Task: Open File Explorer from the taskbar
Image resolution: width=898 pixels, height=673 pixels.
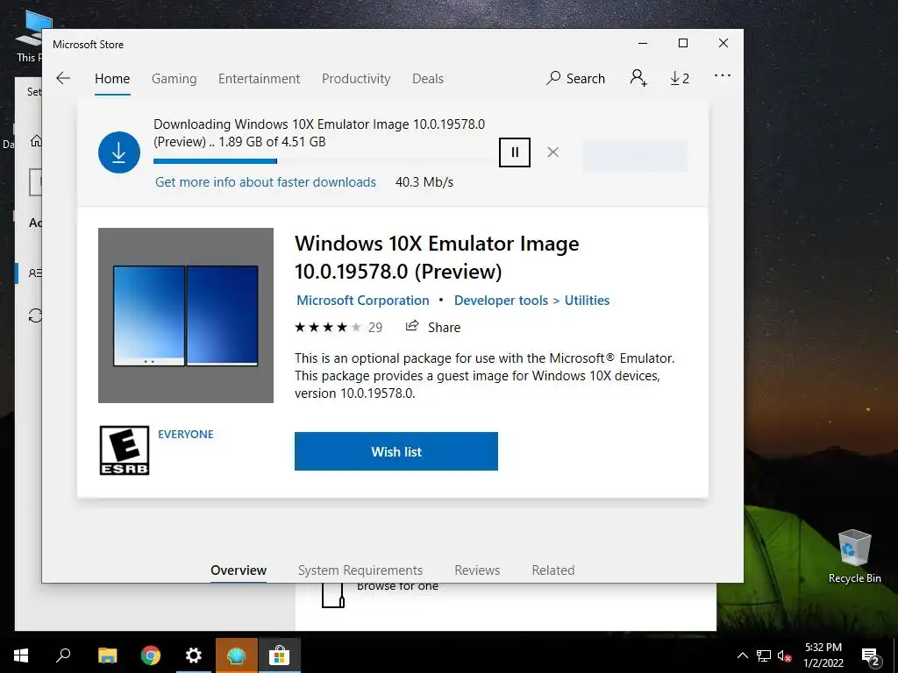Action: coord(107,655)
